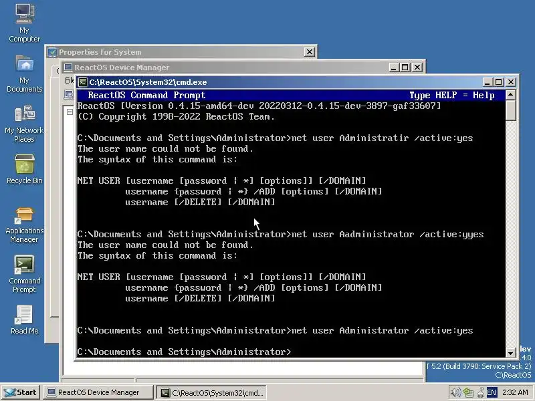Click the last command prompt line
The width and height of the screenshot is (535, 401).
pyautogui.click(x=185, y=352)
